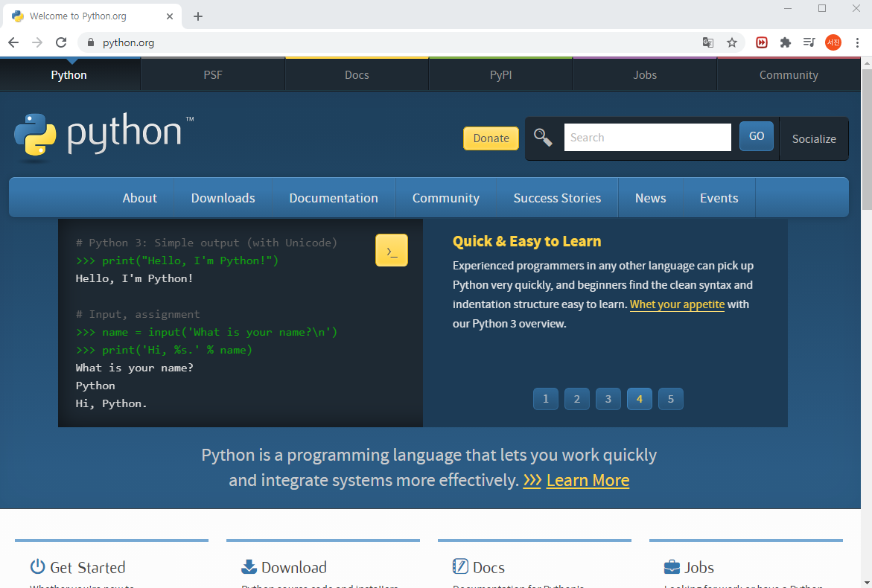This screenshot has height=588, width=872.
Task: Open the Community top tab
Action: coord(789,74)
